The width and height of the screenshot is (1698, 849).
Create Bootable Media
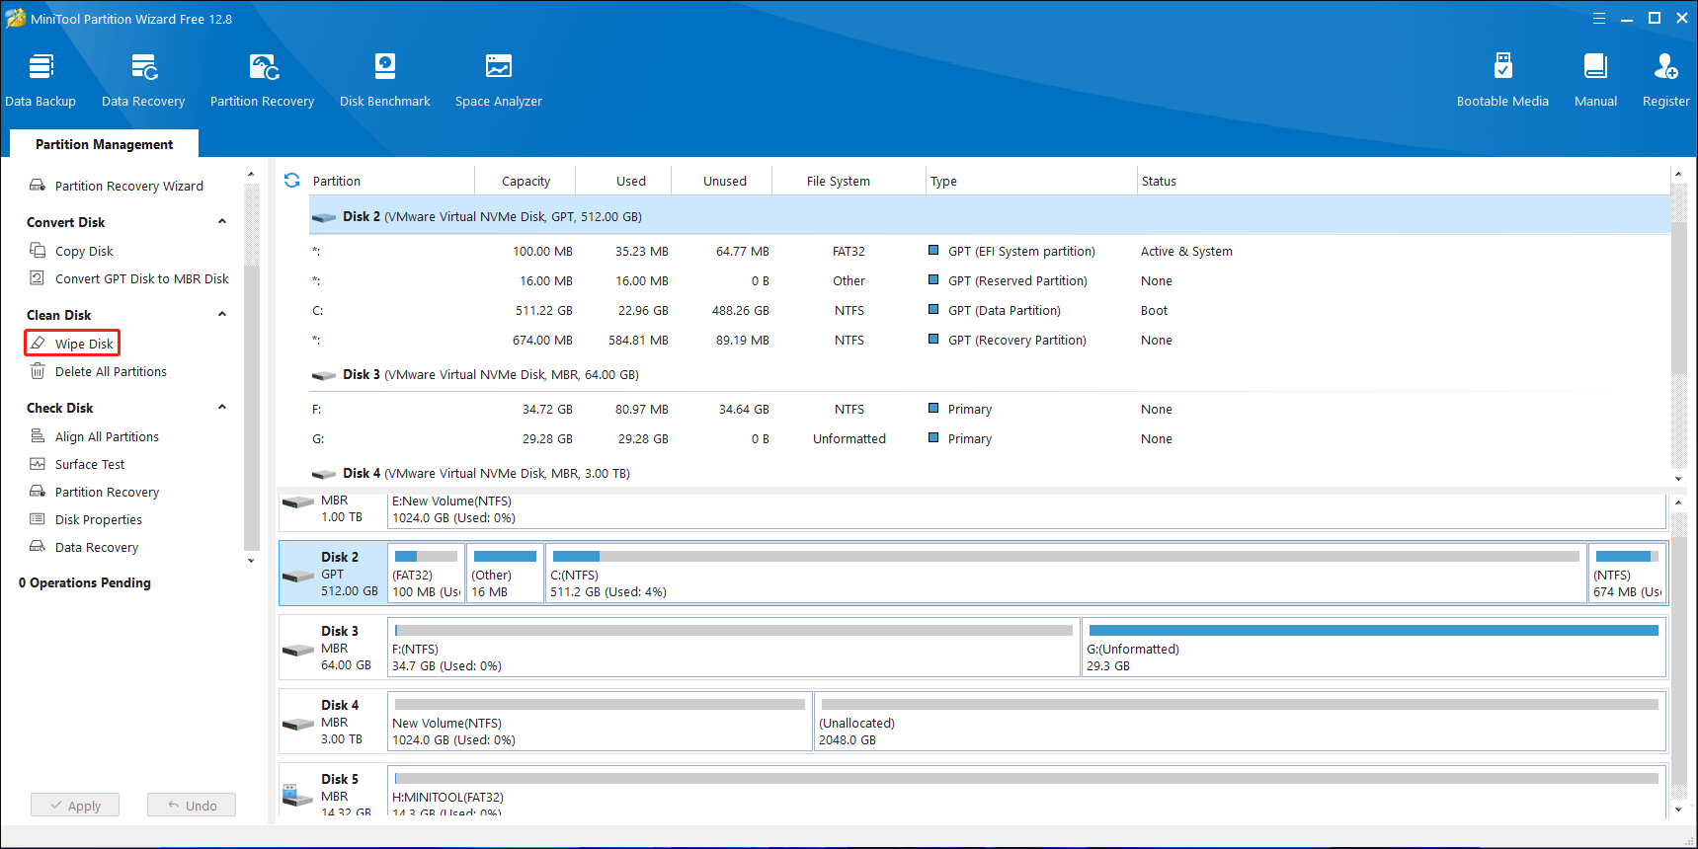click(1502, 80)
